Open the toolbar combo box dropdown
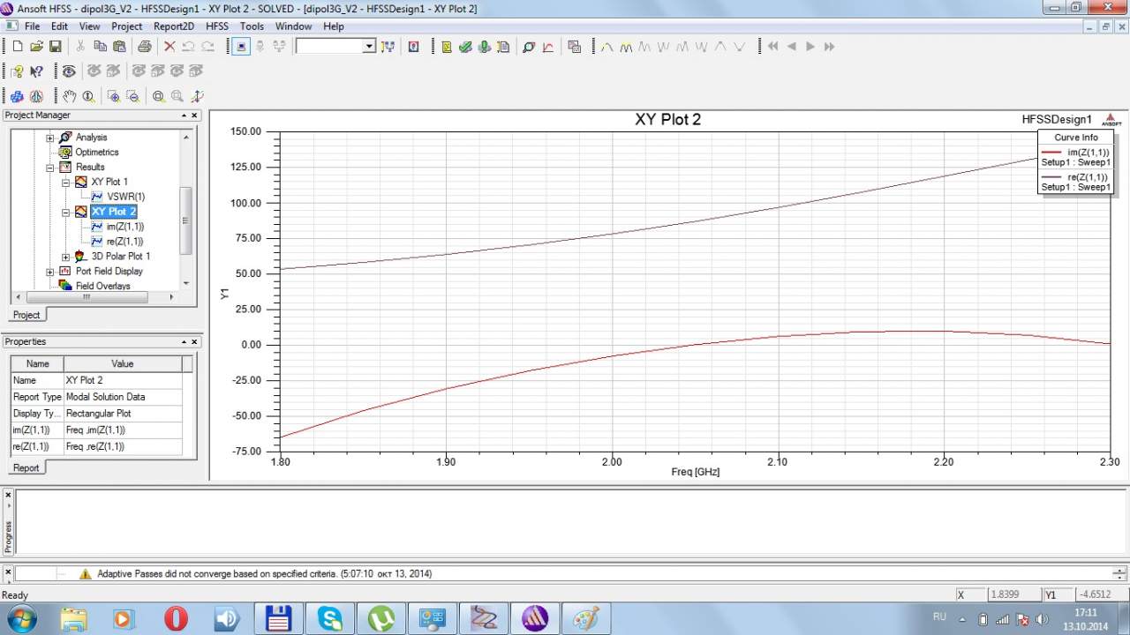 369,47
